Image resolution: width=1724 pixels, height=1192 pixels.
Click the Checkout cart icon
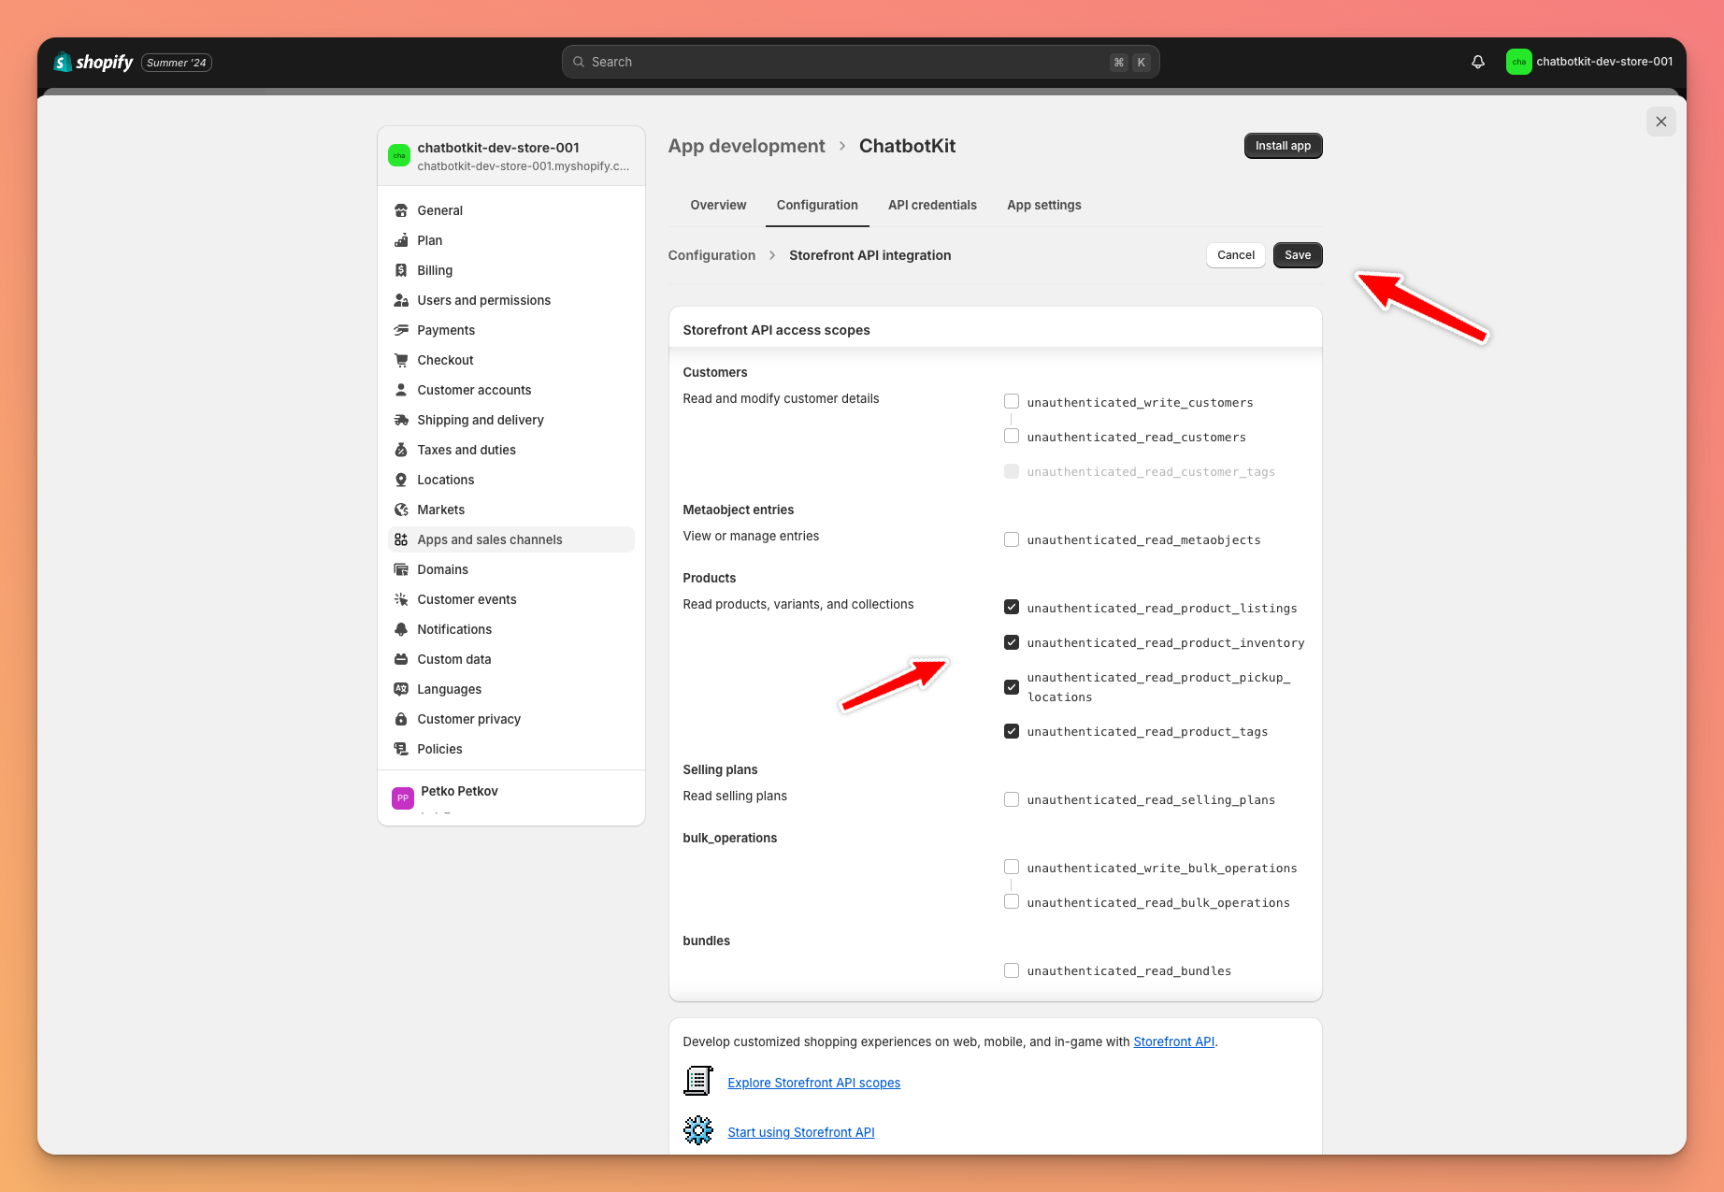(401, 360)
